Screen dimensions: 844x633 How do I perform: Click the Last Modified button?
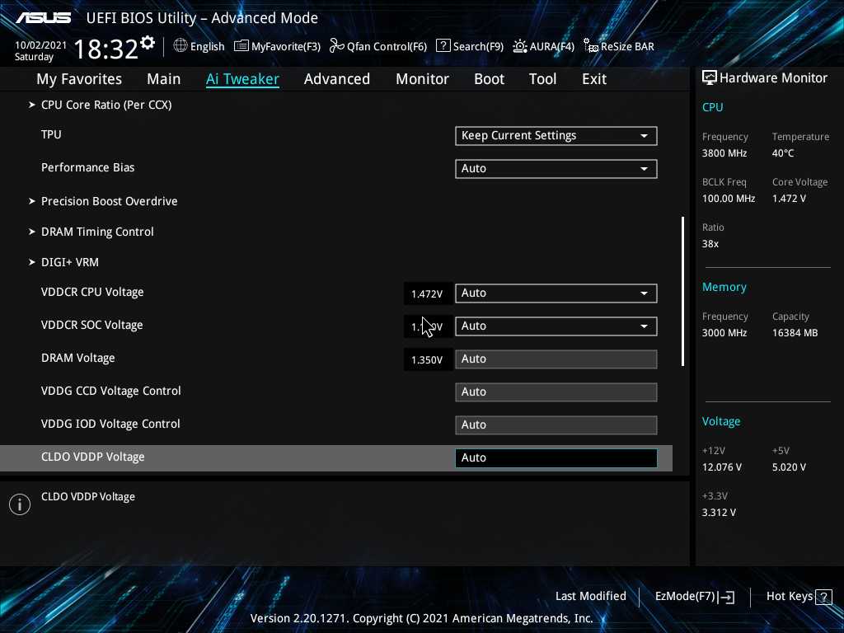[x=590, y=597]
